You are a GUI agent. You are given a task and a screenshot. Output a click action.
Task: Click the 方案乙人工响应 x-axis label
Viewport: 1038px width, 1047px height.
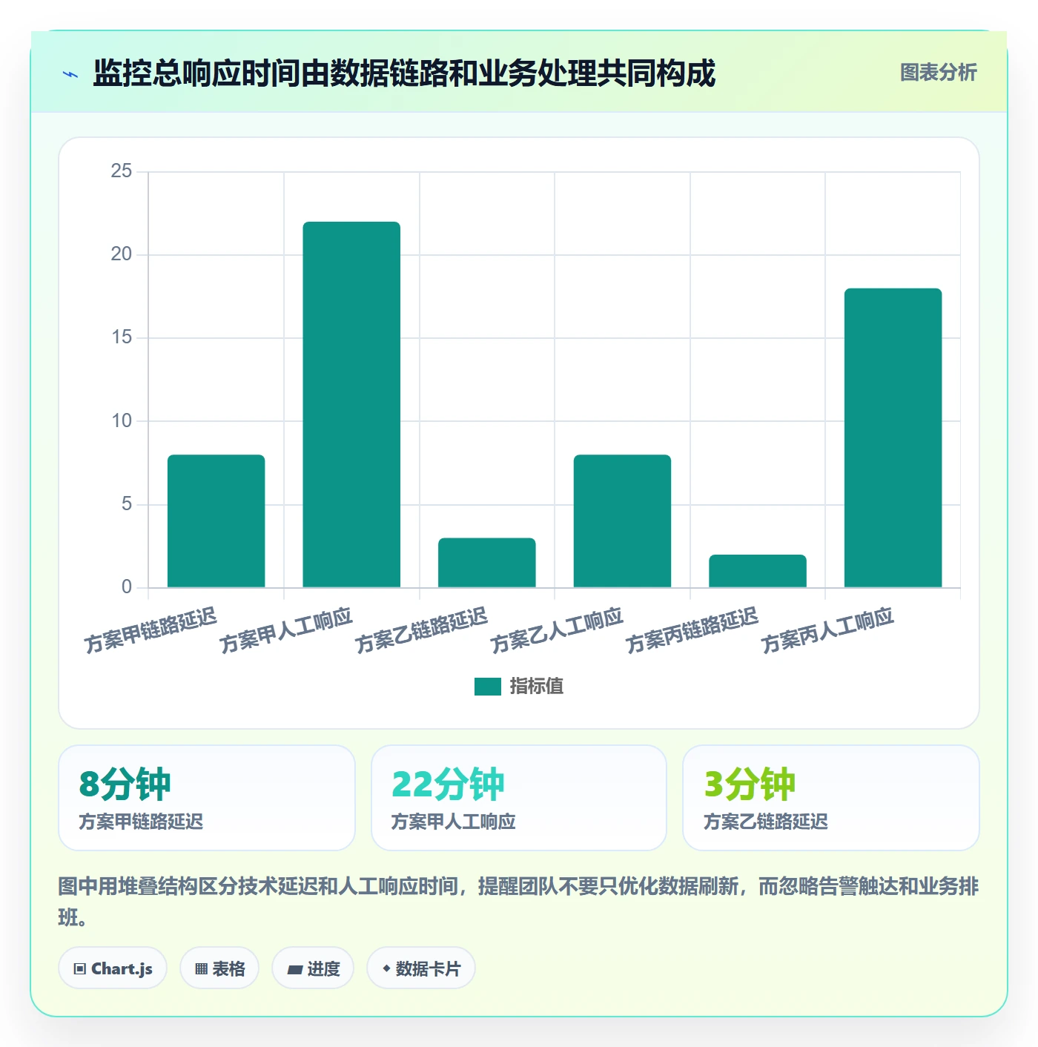(557, 630)
